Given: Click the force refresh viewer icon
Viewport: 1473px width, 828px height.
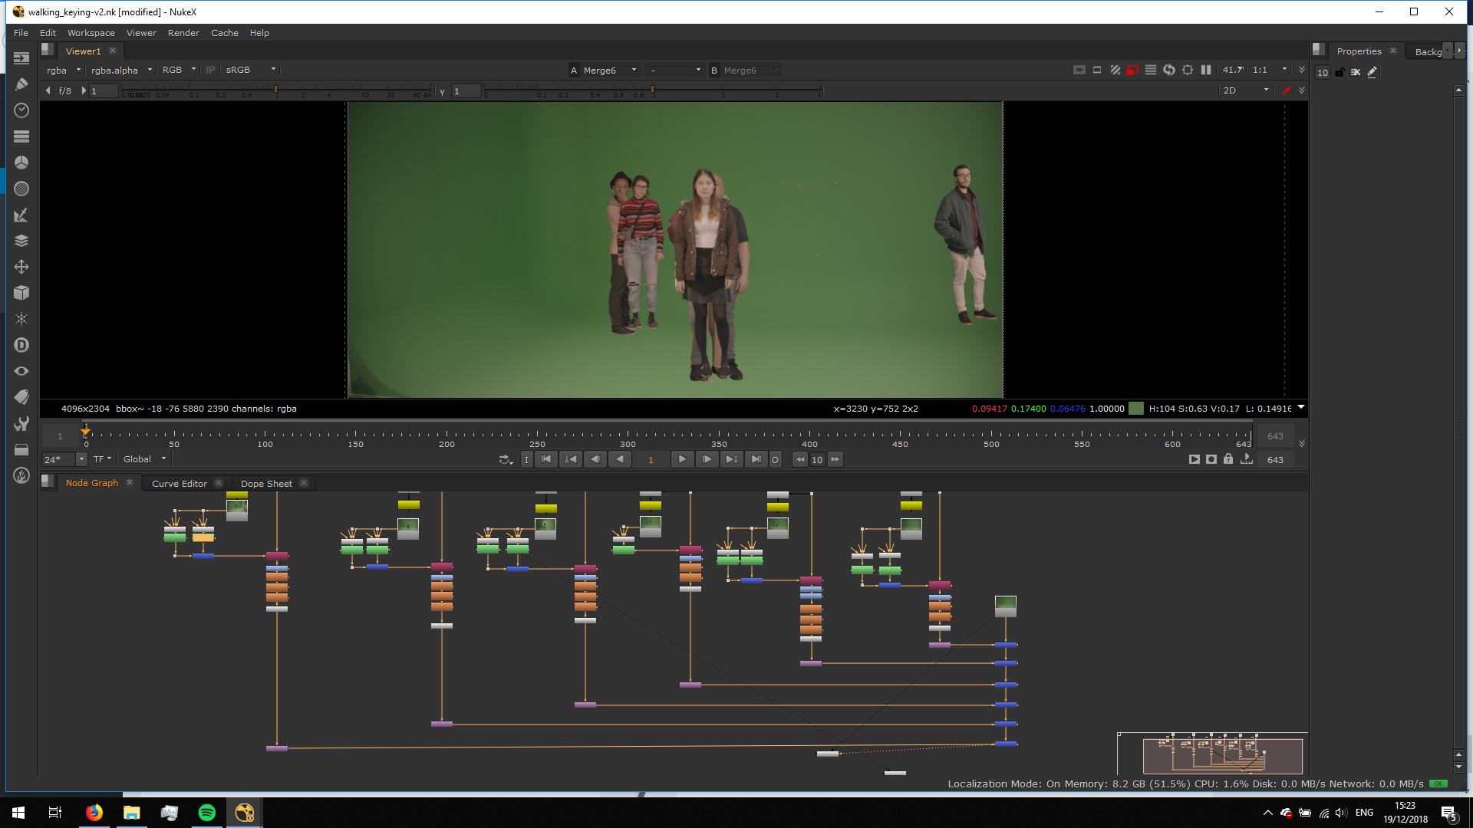Looking at the screenshot, I should (1168, 70).
